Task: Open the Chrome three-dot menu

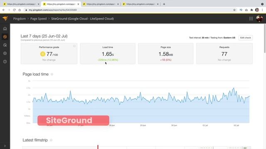Action: click(262, 10)
